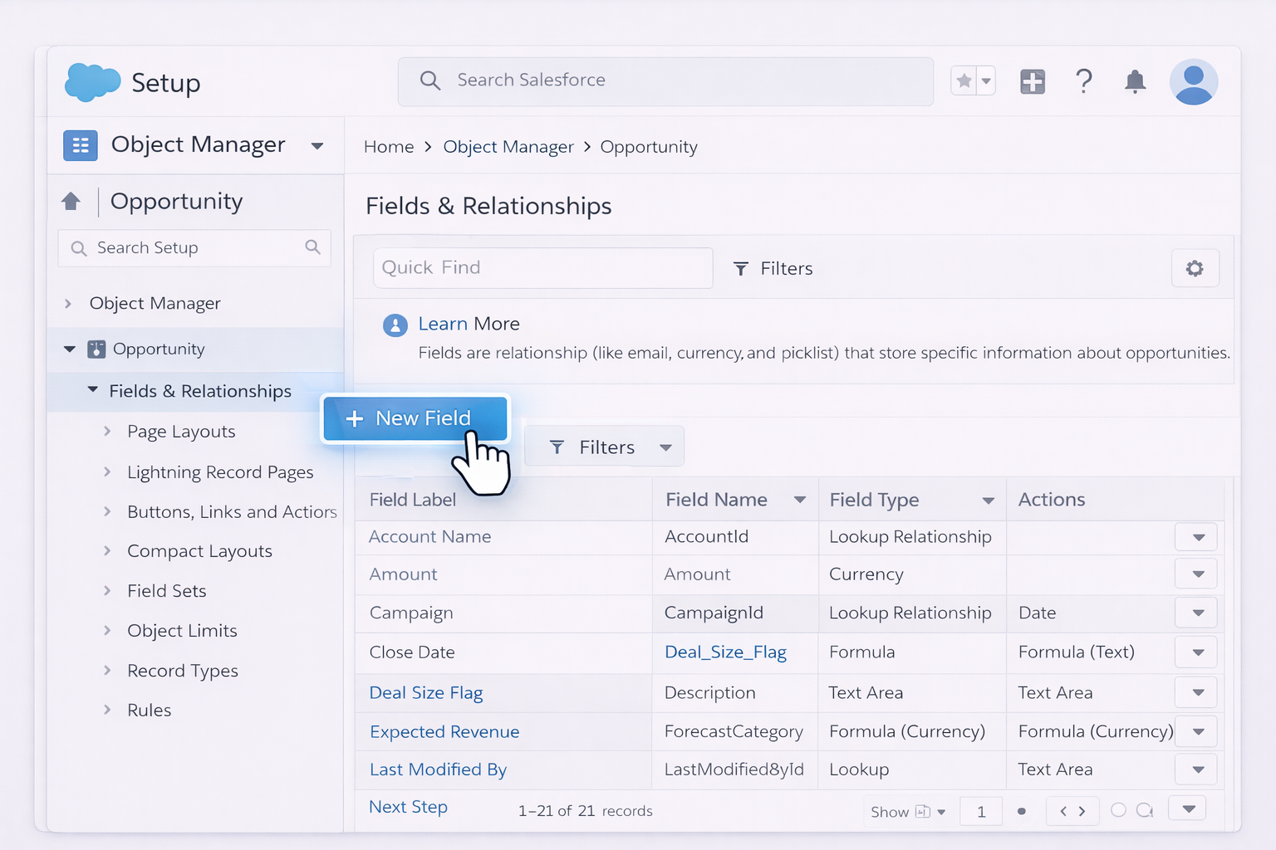The height and width of the screenshot is (850, 1276).
Task: Open actions dropdown for Deal Size Flag row
Action: pos(1196,692)
